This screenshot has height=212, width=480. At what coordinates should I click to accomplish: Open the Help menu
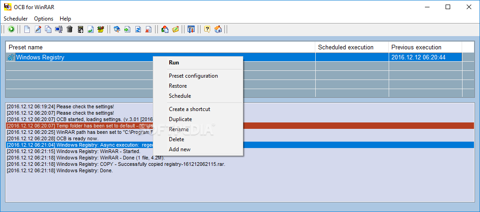click(x=65, y=19)
